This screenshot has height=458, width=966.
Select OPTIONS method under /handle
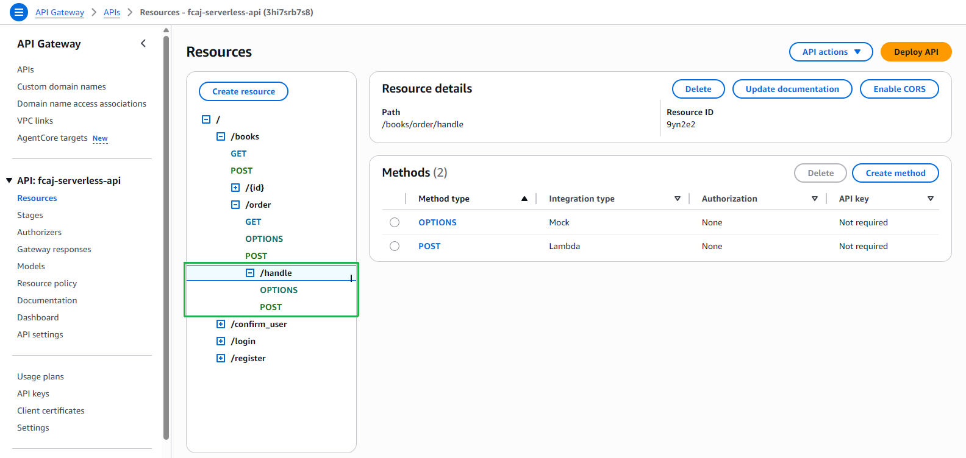point(279,290)
